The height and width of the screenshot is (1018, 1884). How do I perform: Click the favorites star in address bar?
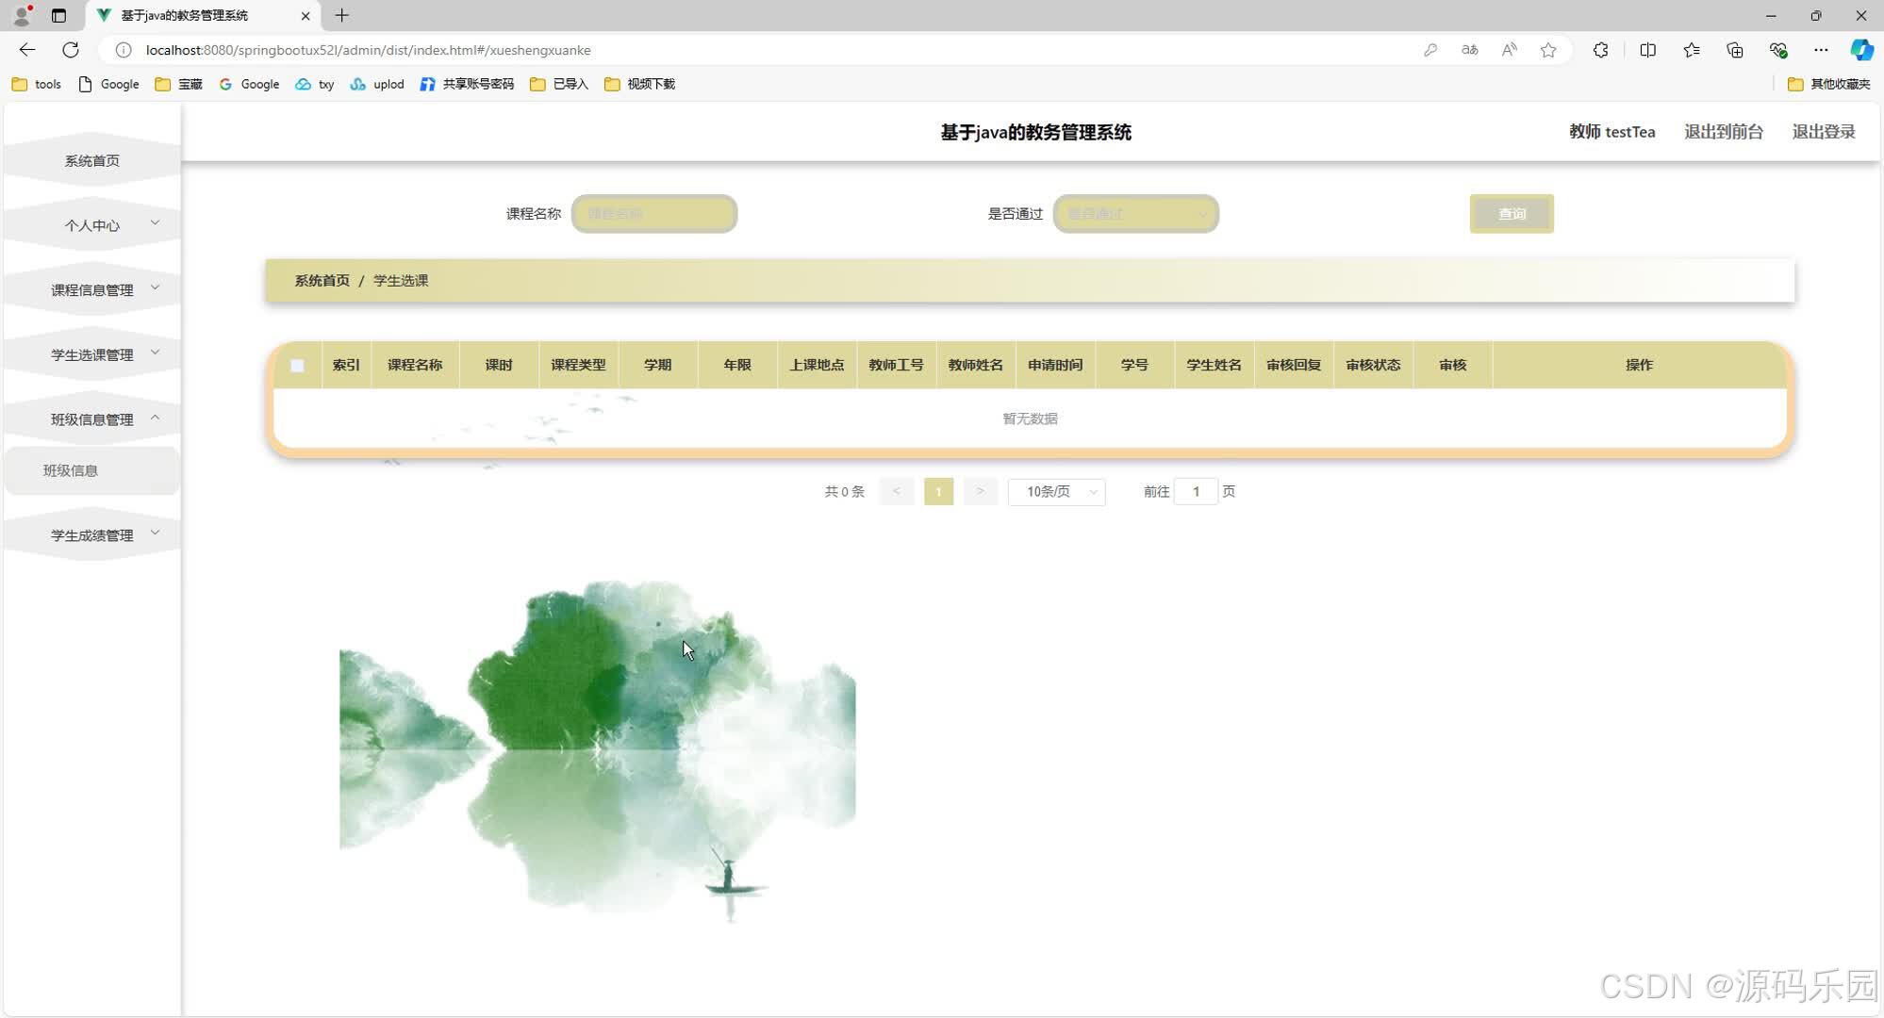point(1548,50)
